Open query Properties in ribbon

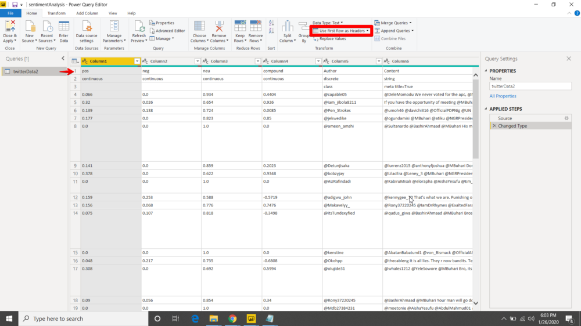[x=162, y=23]
